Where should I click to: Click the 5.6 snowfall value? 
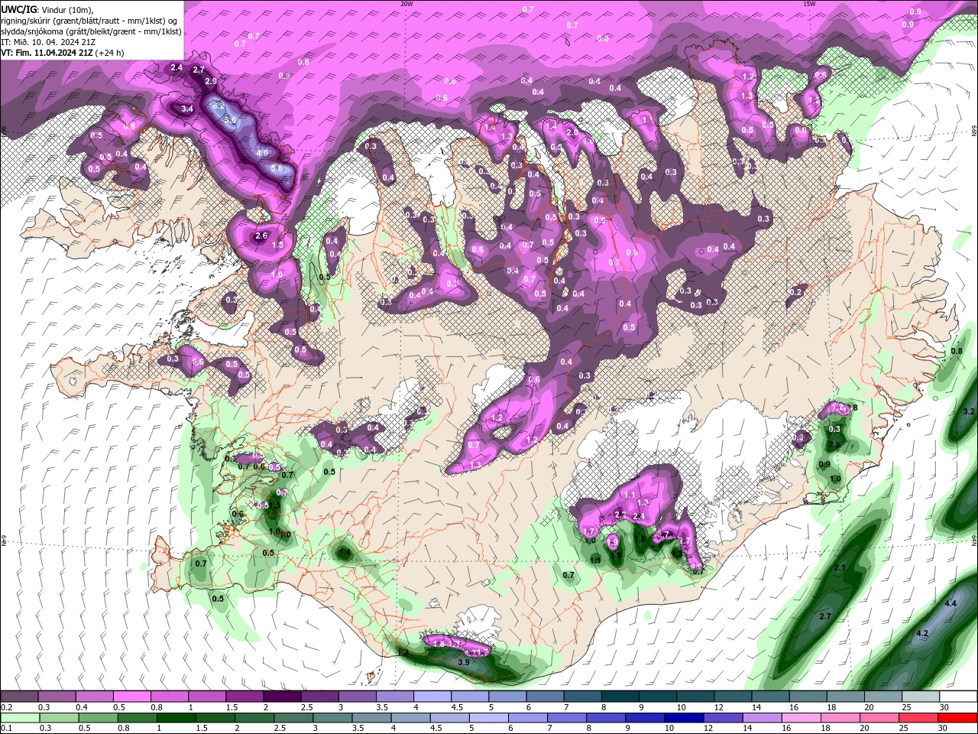[229, 121]
